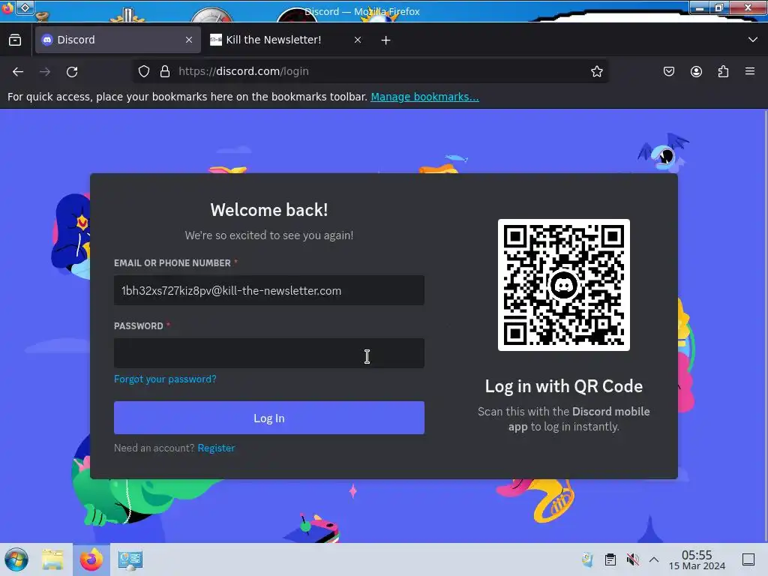Viewport: 768px width, 576px height.
Task: Switch to the Discord tab
Action: pos(118,40)
